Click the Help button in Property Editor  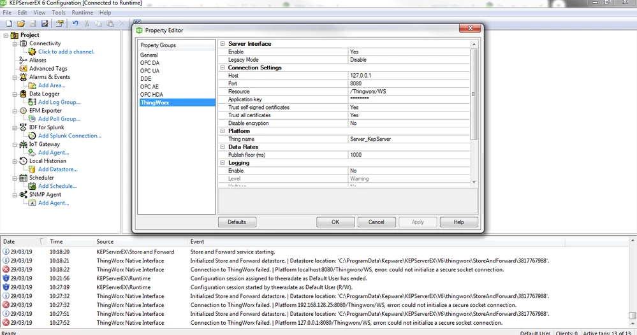coord(458,222)
